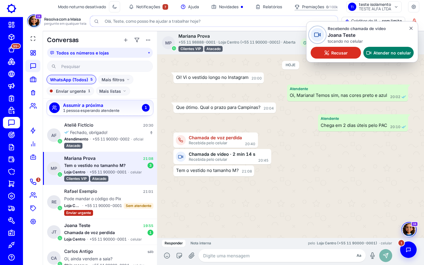
Task: Toggle fullscreen expand icon in inner sidebar
Action: (33, 39)
